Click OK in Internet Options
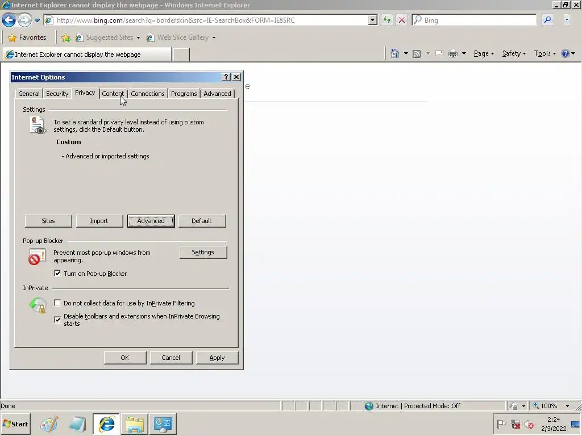Image resolution: width=582 pixels, height=436 pixels. pyautogui.click(x=124, y=358)
